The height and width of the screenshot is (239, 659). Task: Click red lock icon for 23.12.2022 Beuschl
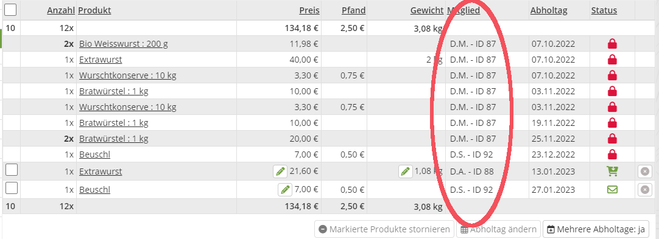coord(612,154)
